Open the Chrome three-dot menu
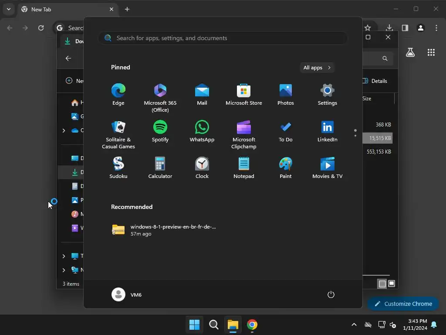This screenshot has width=446, height=335. [436, 27]
